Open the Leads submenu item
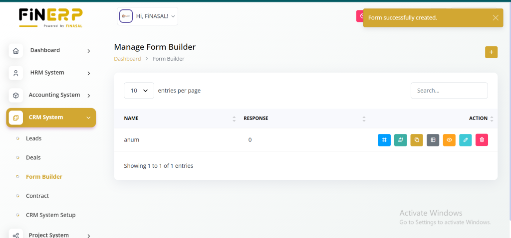511x238 pixels. [34, 138]
